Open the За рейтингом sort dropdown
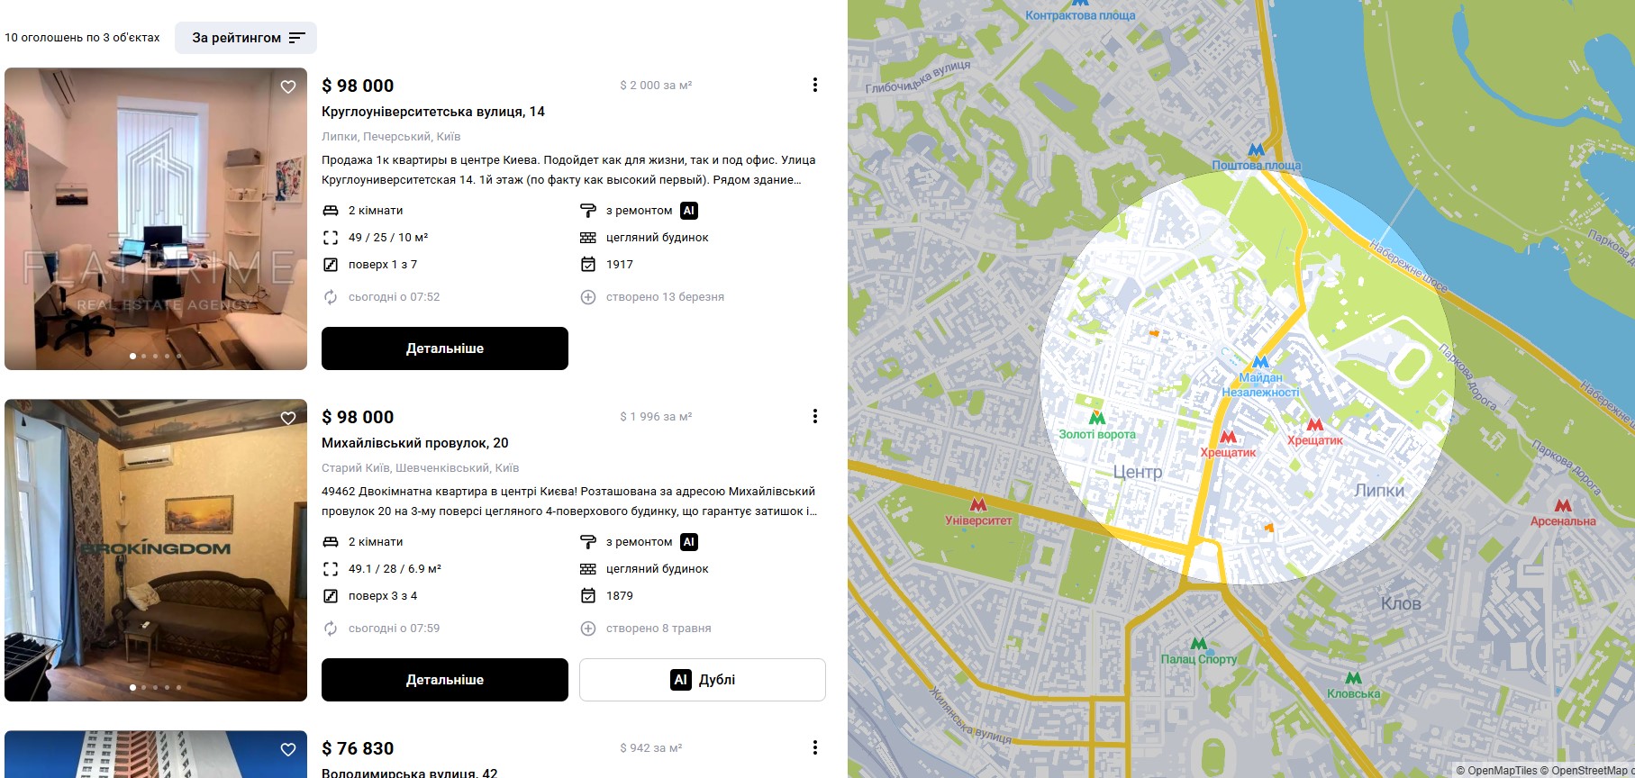Viewport: 1635px width, 778px height. (246, 38)
